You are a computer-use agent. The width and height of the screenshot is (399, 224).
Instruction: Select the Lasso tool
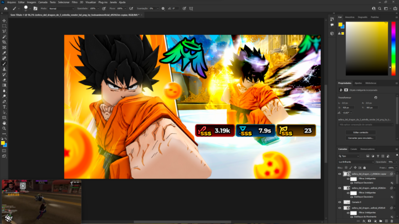(4, 31)
